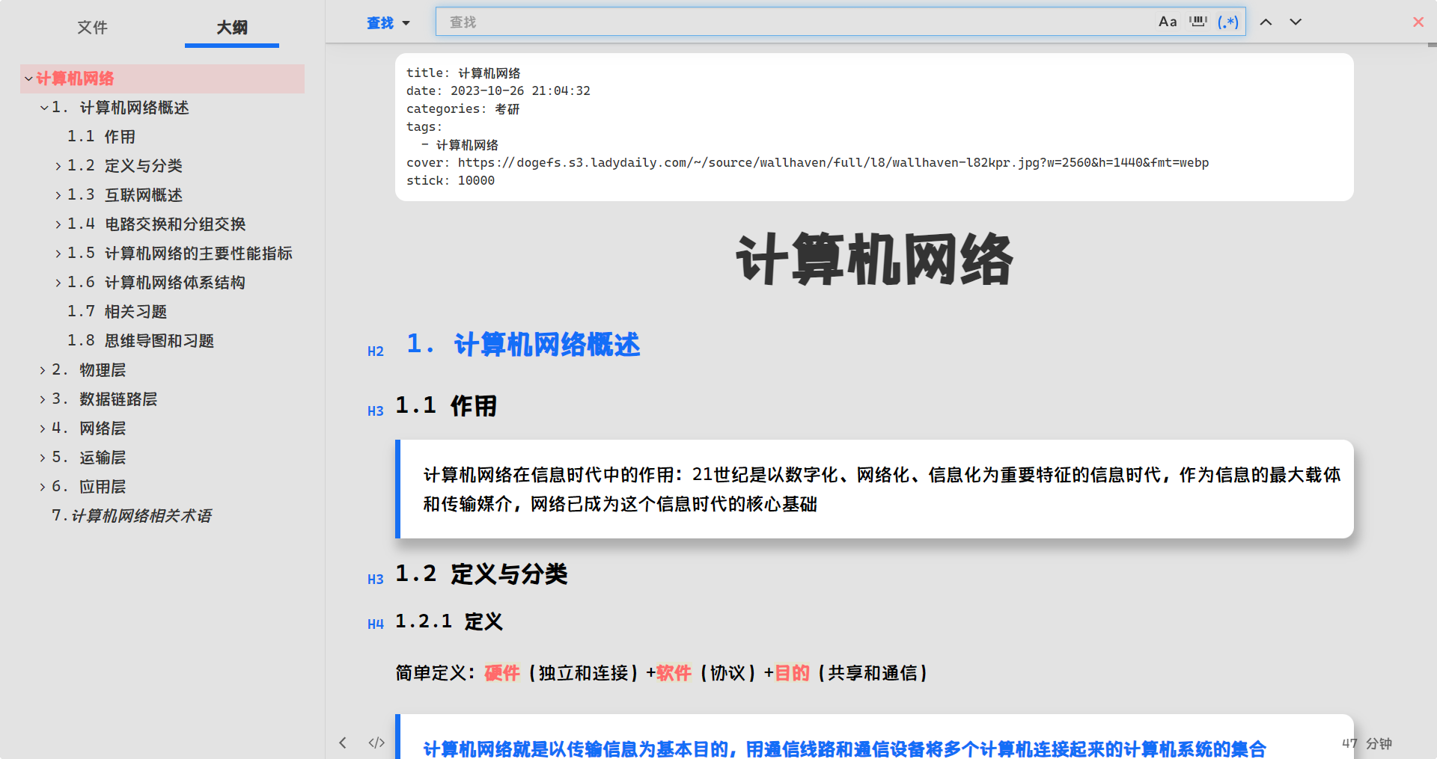Click the heading 1. 计算机网络概述
Image resolution: width=1437 pixels, height=759 pixels.
coord(523,345)
